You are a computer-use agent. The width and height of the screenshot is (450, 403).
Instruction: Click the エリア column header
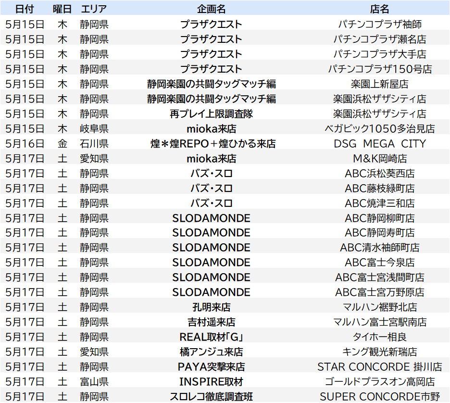(x=94, y=9)
